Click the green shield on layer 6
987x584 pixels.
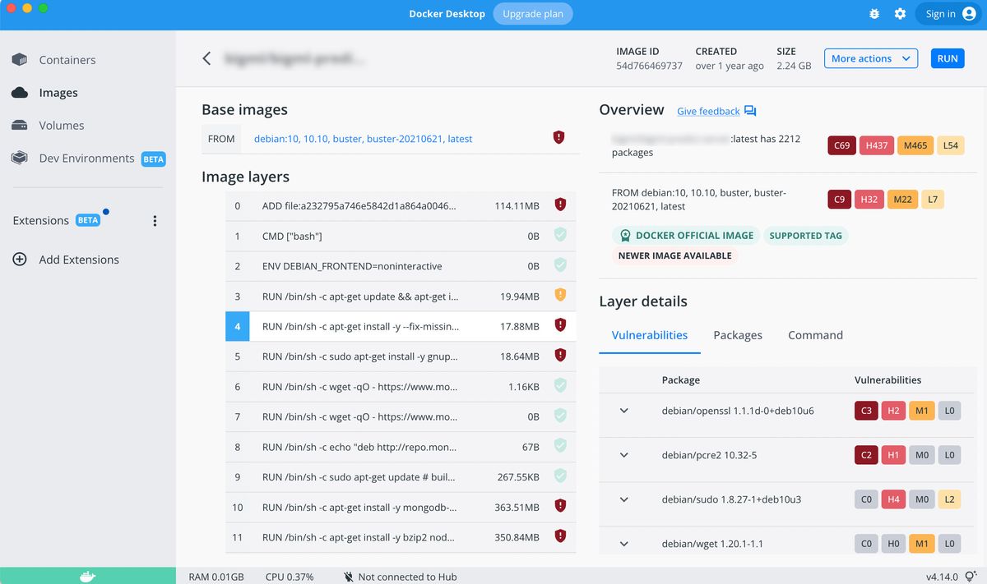[560, 385]
